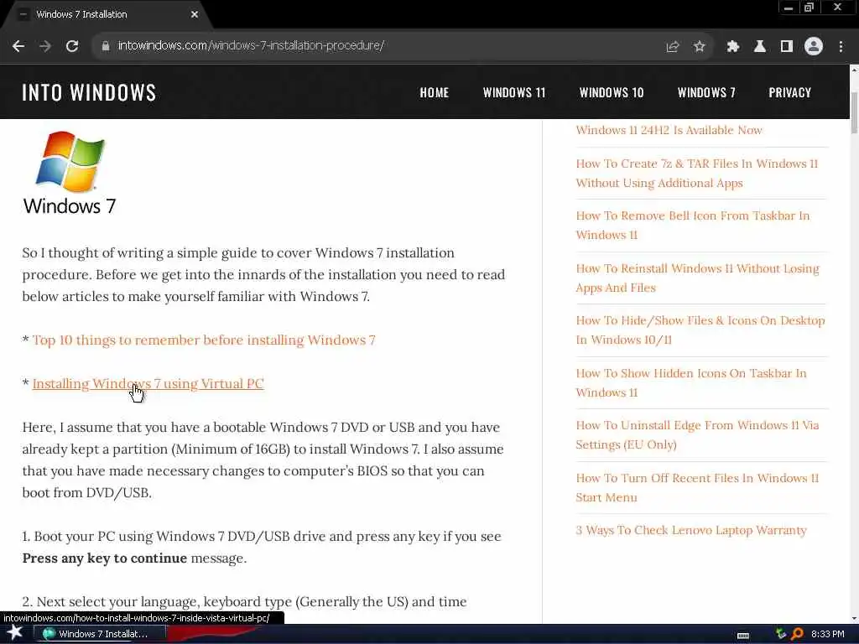Click the scrollbar down arrow
This screenshot has width=859, height=644.
click(x=854, y=619)
